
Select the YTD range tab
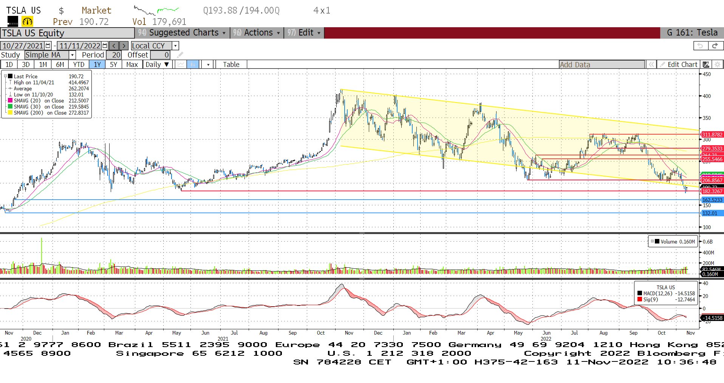[x=79, y=65]
